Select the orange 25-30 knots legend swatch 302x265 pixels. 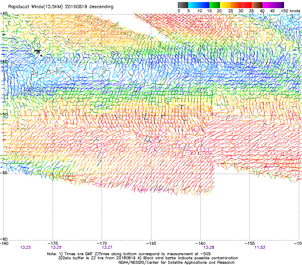click(x=236, y=5)
